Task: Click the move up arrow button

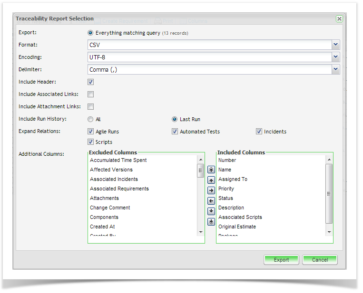Action: pos(211,180)
